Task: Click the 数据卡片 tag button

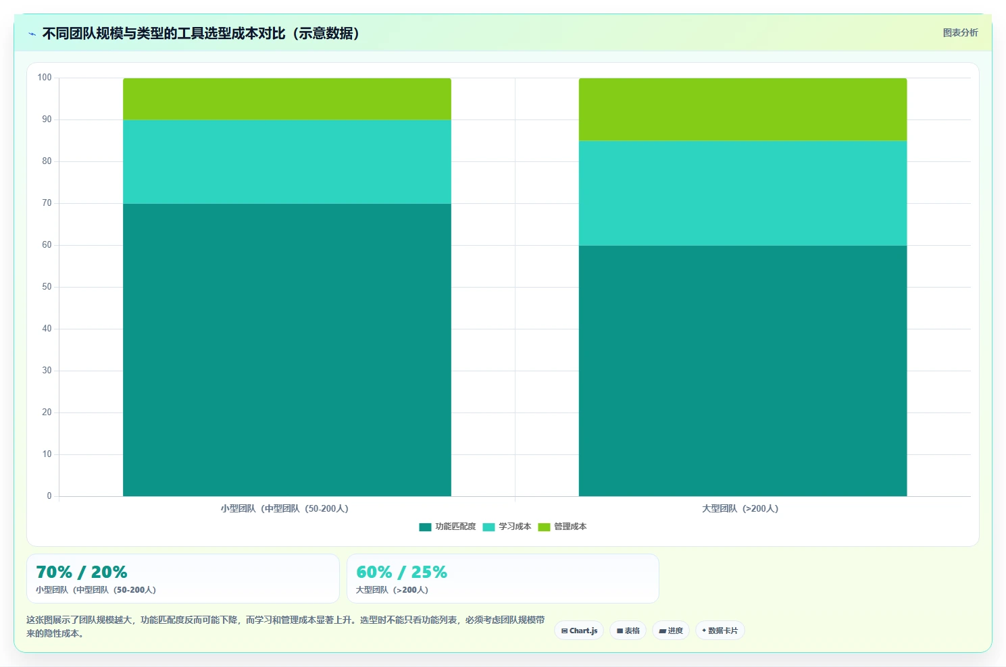Action: (x=720, y=631)
